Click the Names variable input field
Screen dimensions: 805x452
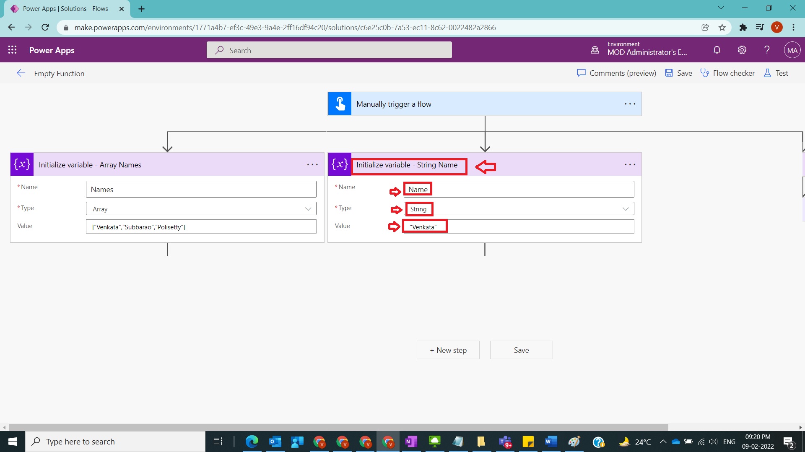201,189
